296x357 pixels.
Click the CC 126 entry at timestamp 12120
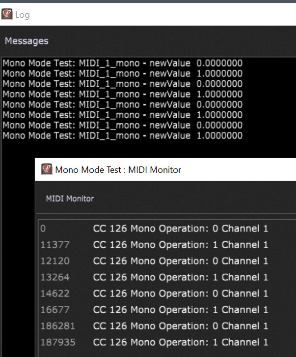click(180, 261)
